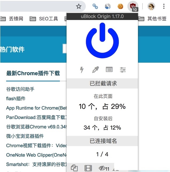Open the Chrome profile avatar
170x172 pixels.
tap(151, 6)
